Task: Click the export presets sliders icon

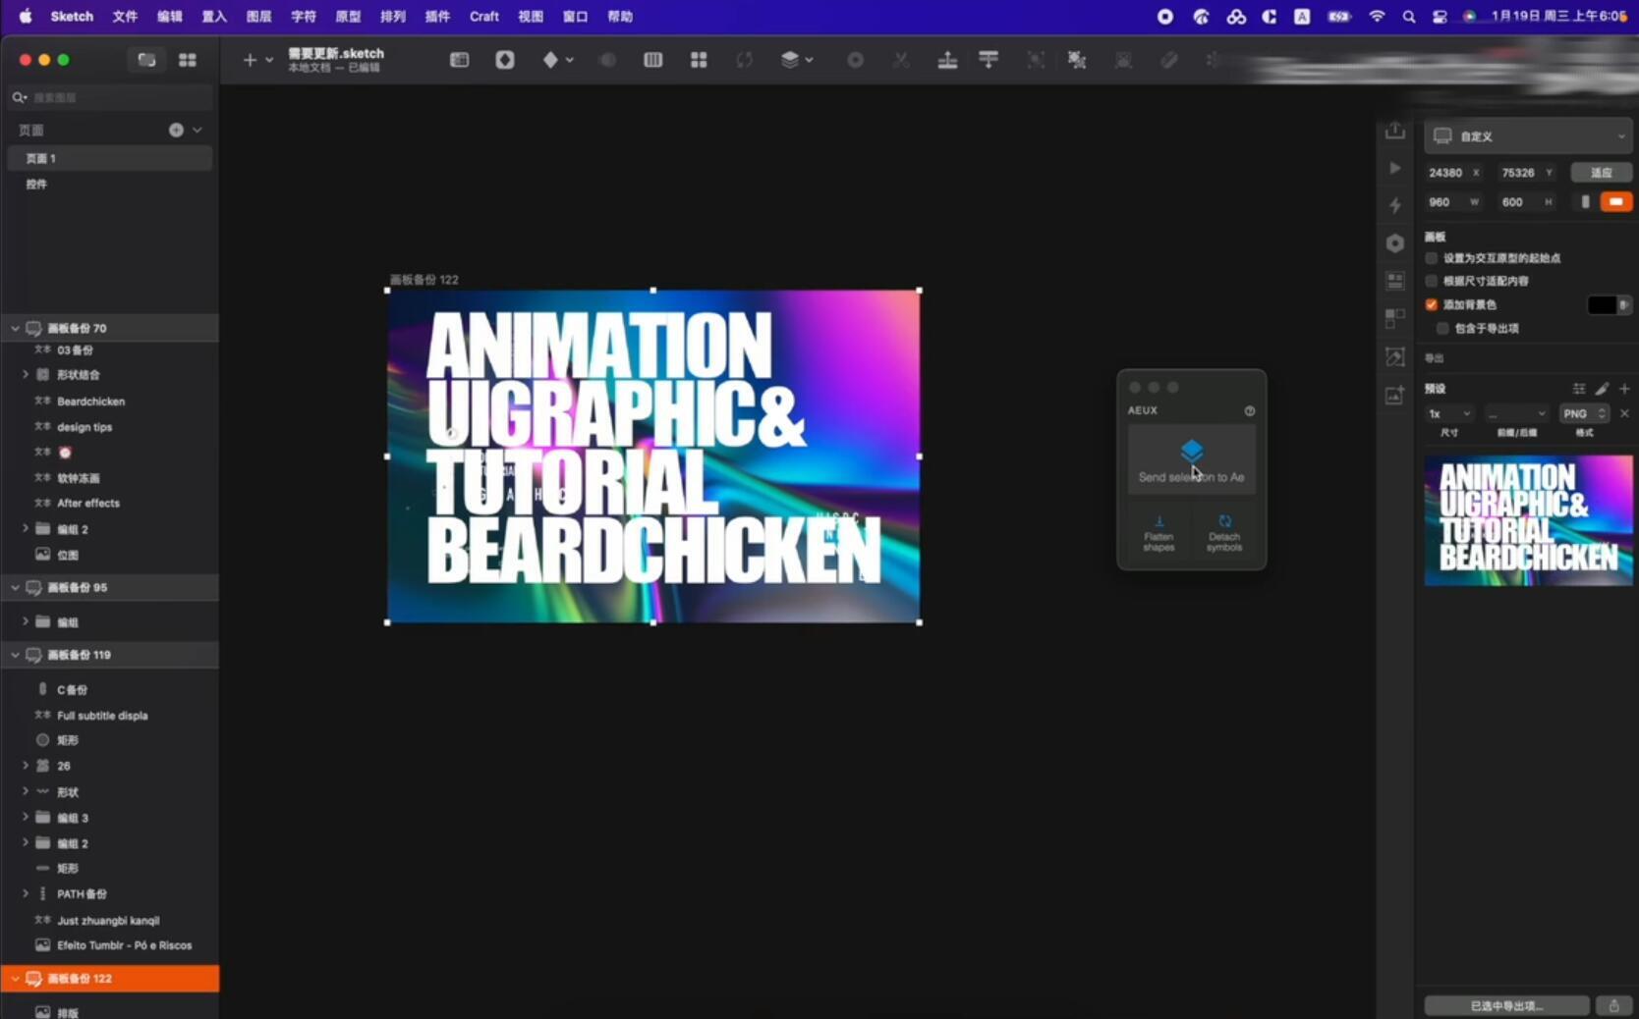Action: [x=1578, y=389]
